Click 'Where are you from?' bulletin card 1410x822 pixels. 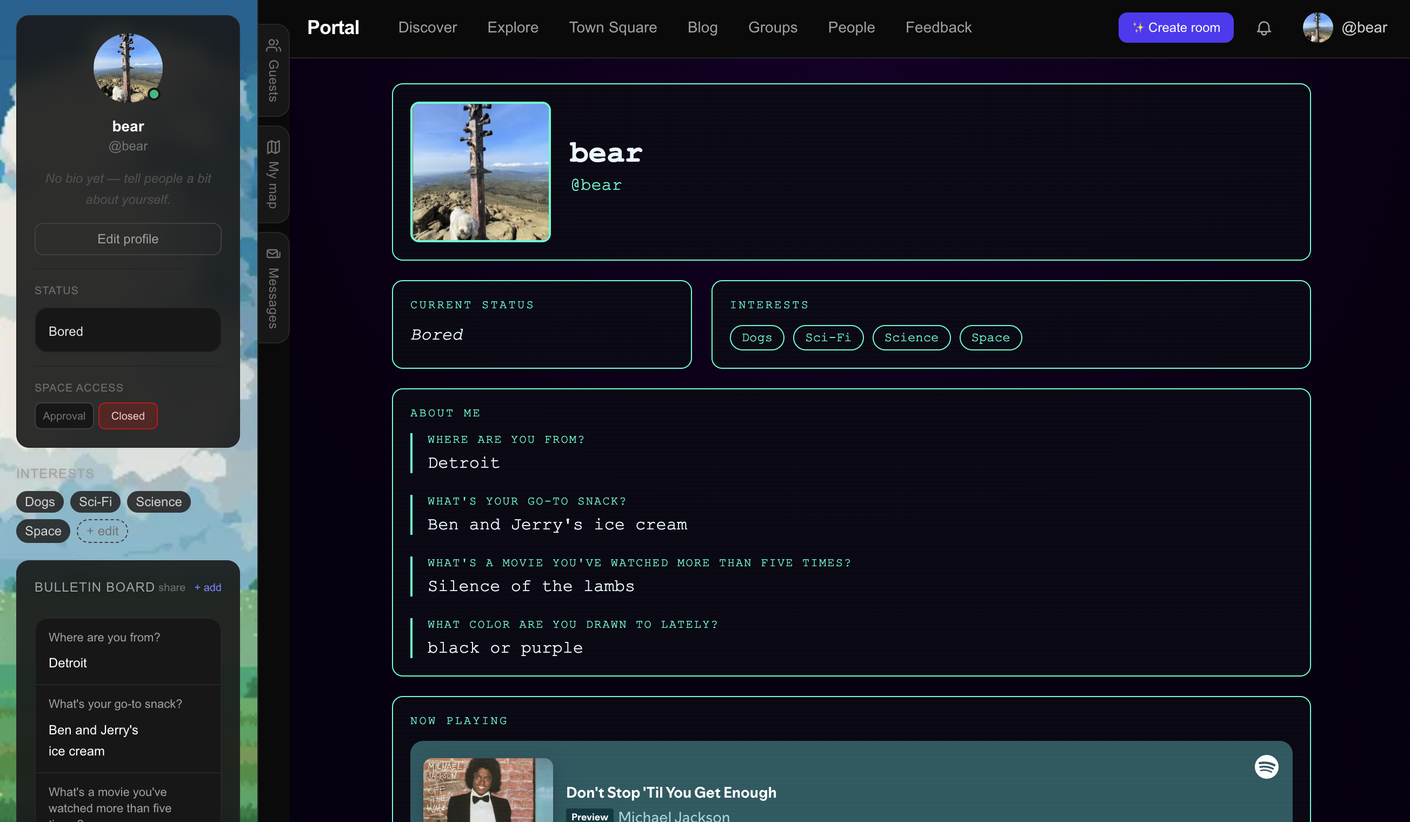point(128,651)
